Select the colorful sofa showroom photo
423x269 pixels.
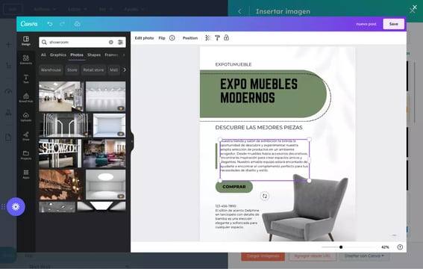(x=104, y=153)
